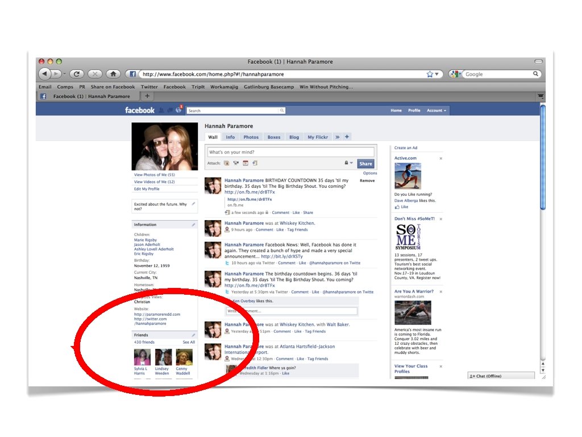
Task: Open the Boxes tab
Action: tap(274, 137)
